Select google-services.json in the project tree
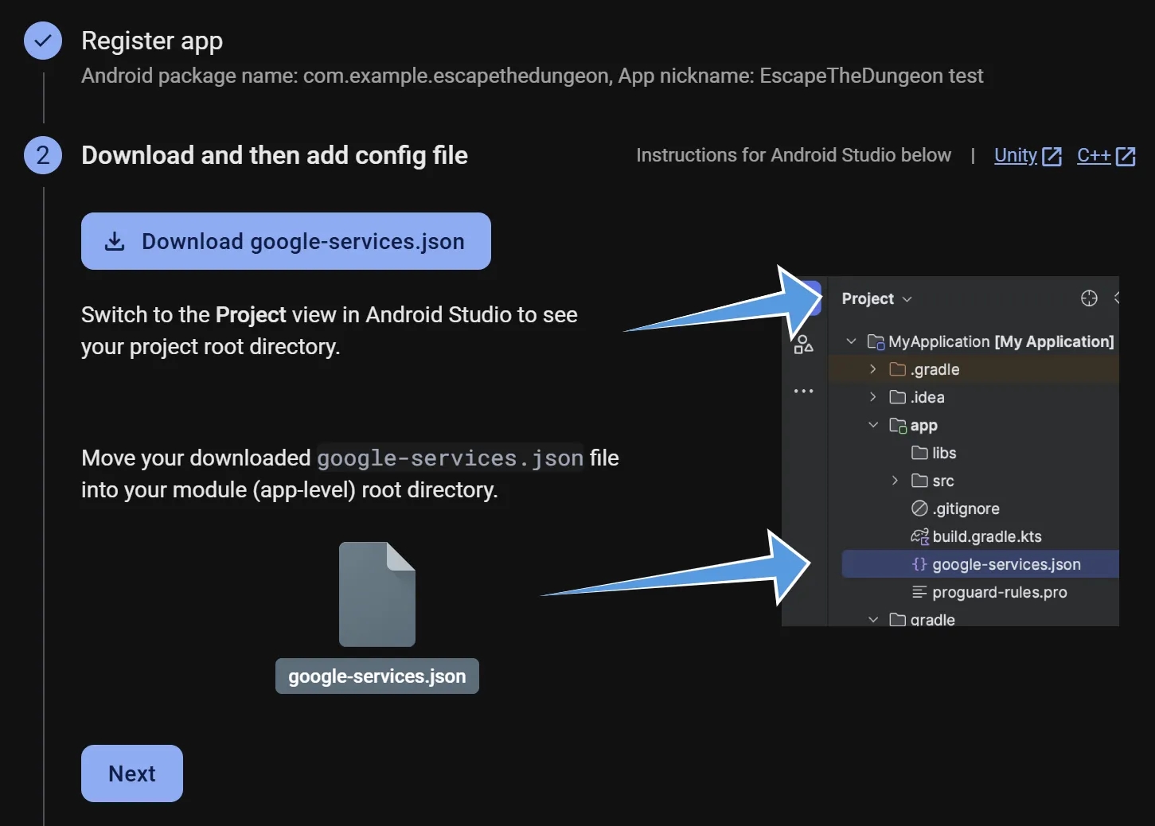The width and height of the screenshot is (1155, 826). coord(981,564)
